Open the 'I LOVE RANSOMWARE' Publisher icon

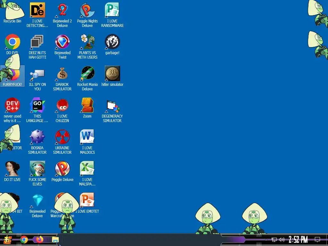click(112, 15)
